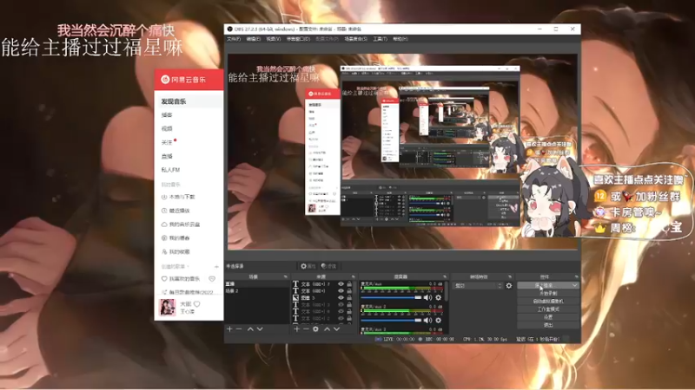The image size is (695, 390).
Task: Open 设置 from OBS controls panel
Action: (x=548, y=317)
